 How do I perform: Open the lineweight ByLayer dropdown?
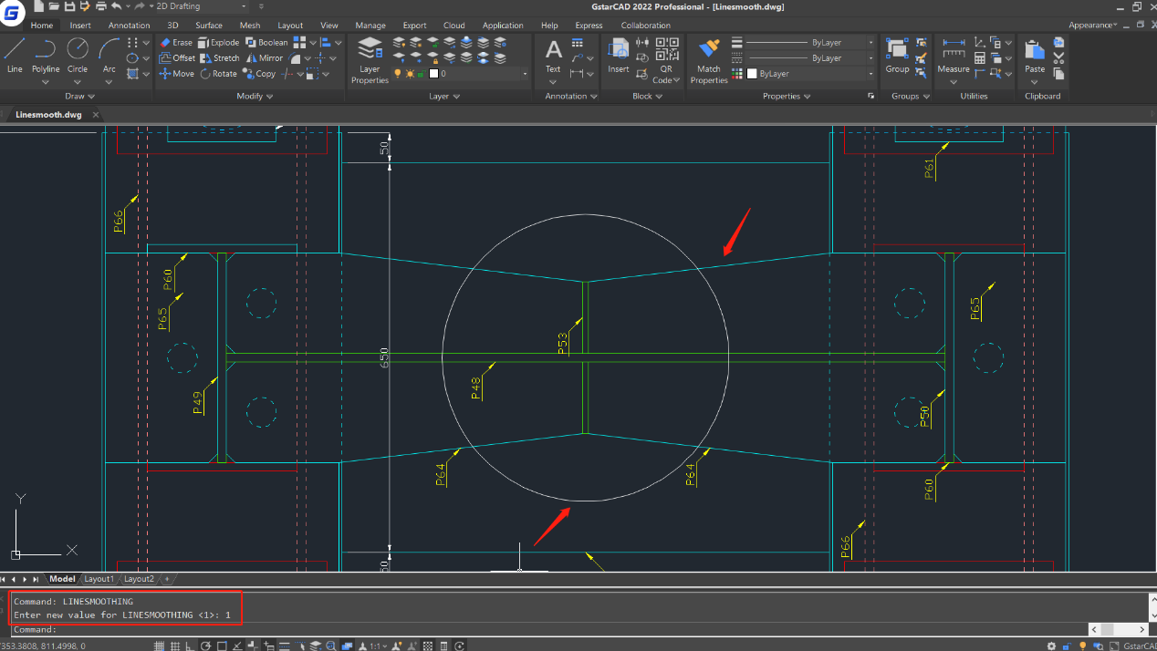click(x=870, y=42)
